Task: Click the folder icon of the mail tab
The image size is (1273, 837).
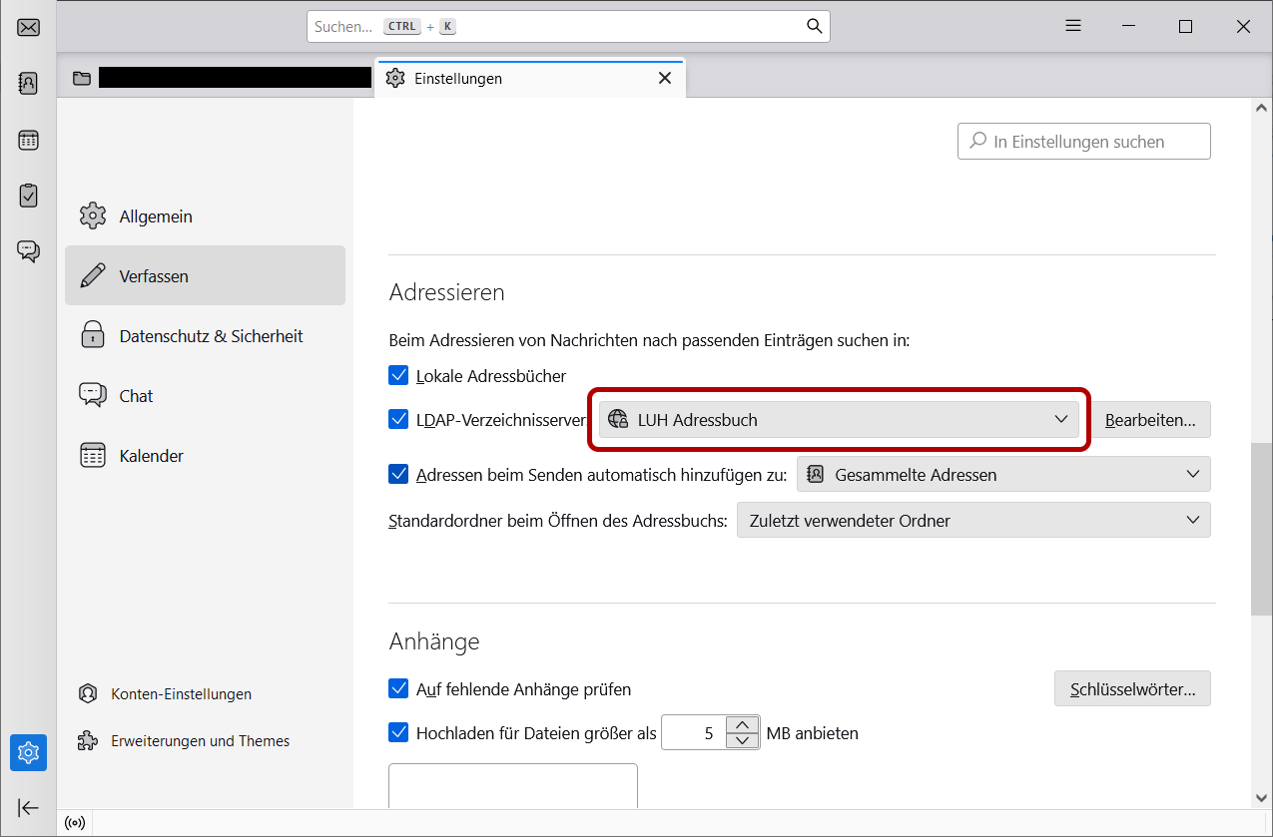Action: coord(82,78)
